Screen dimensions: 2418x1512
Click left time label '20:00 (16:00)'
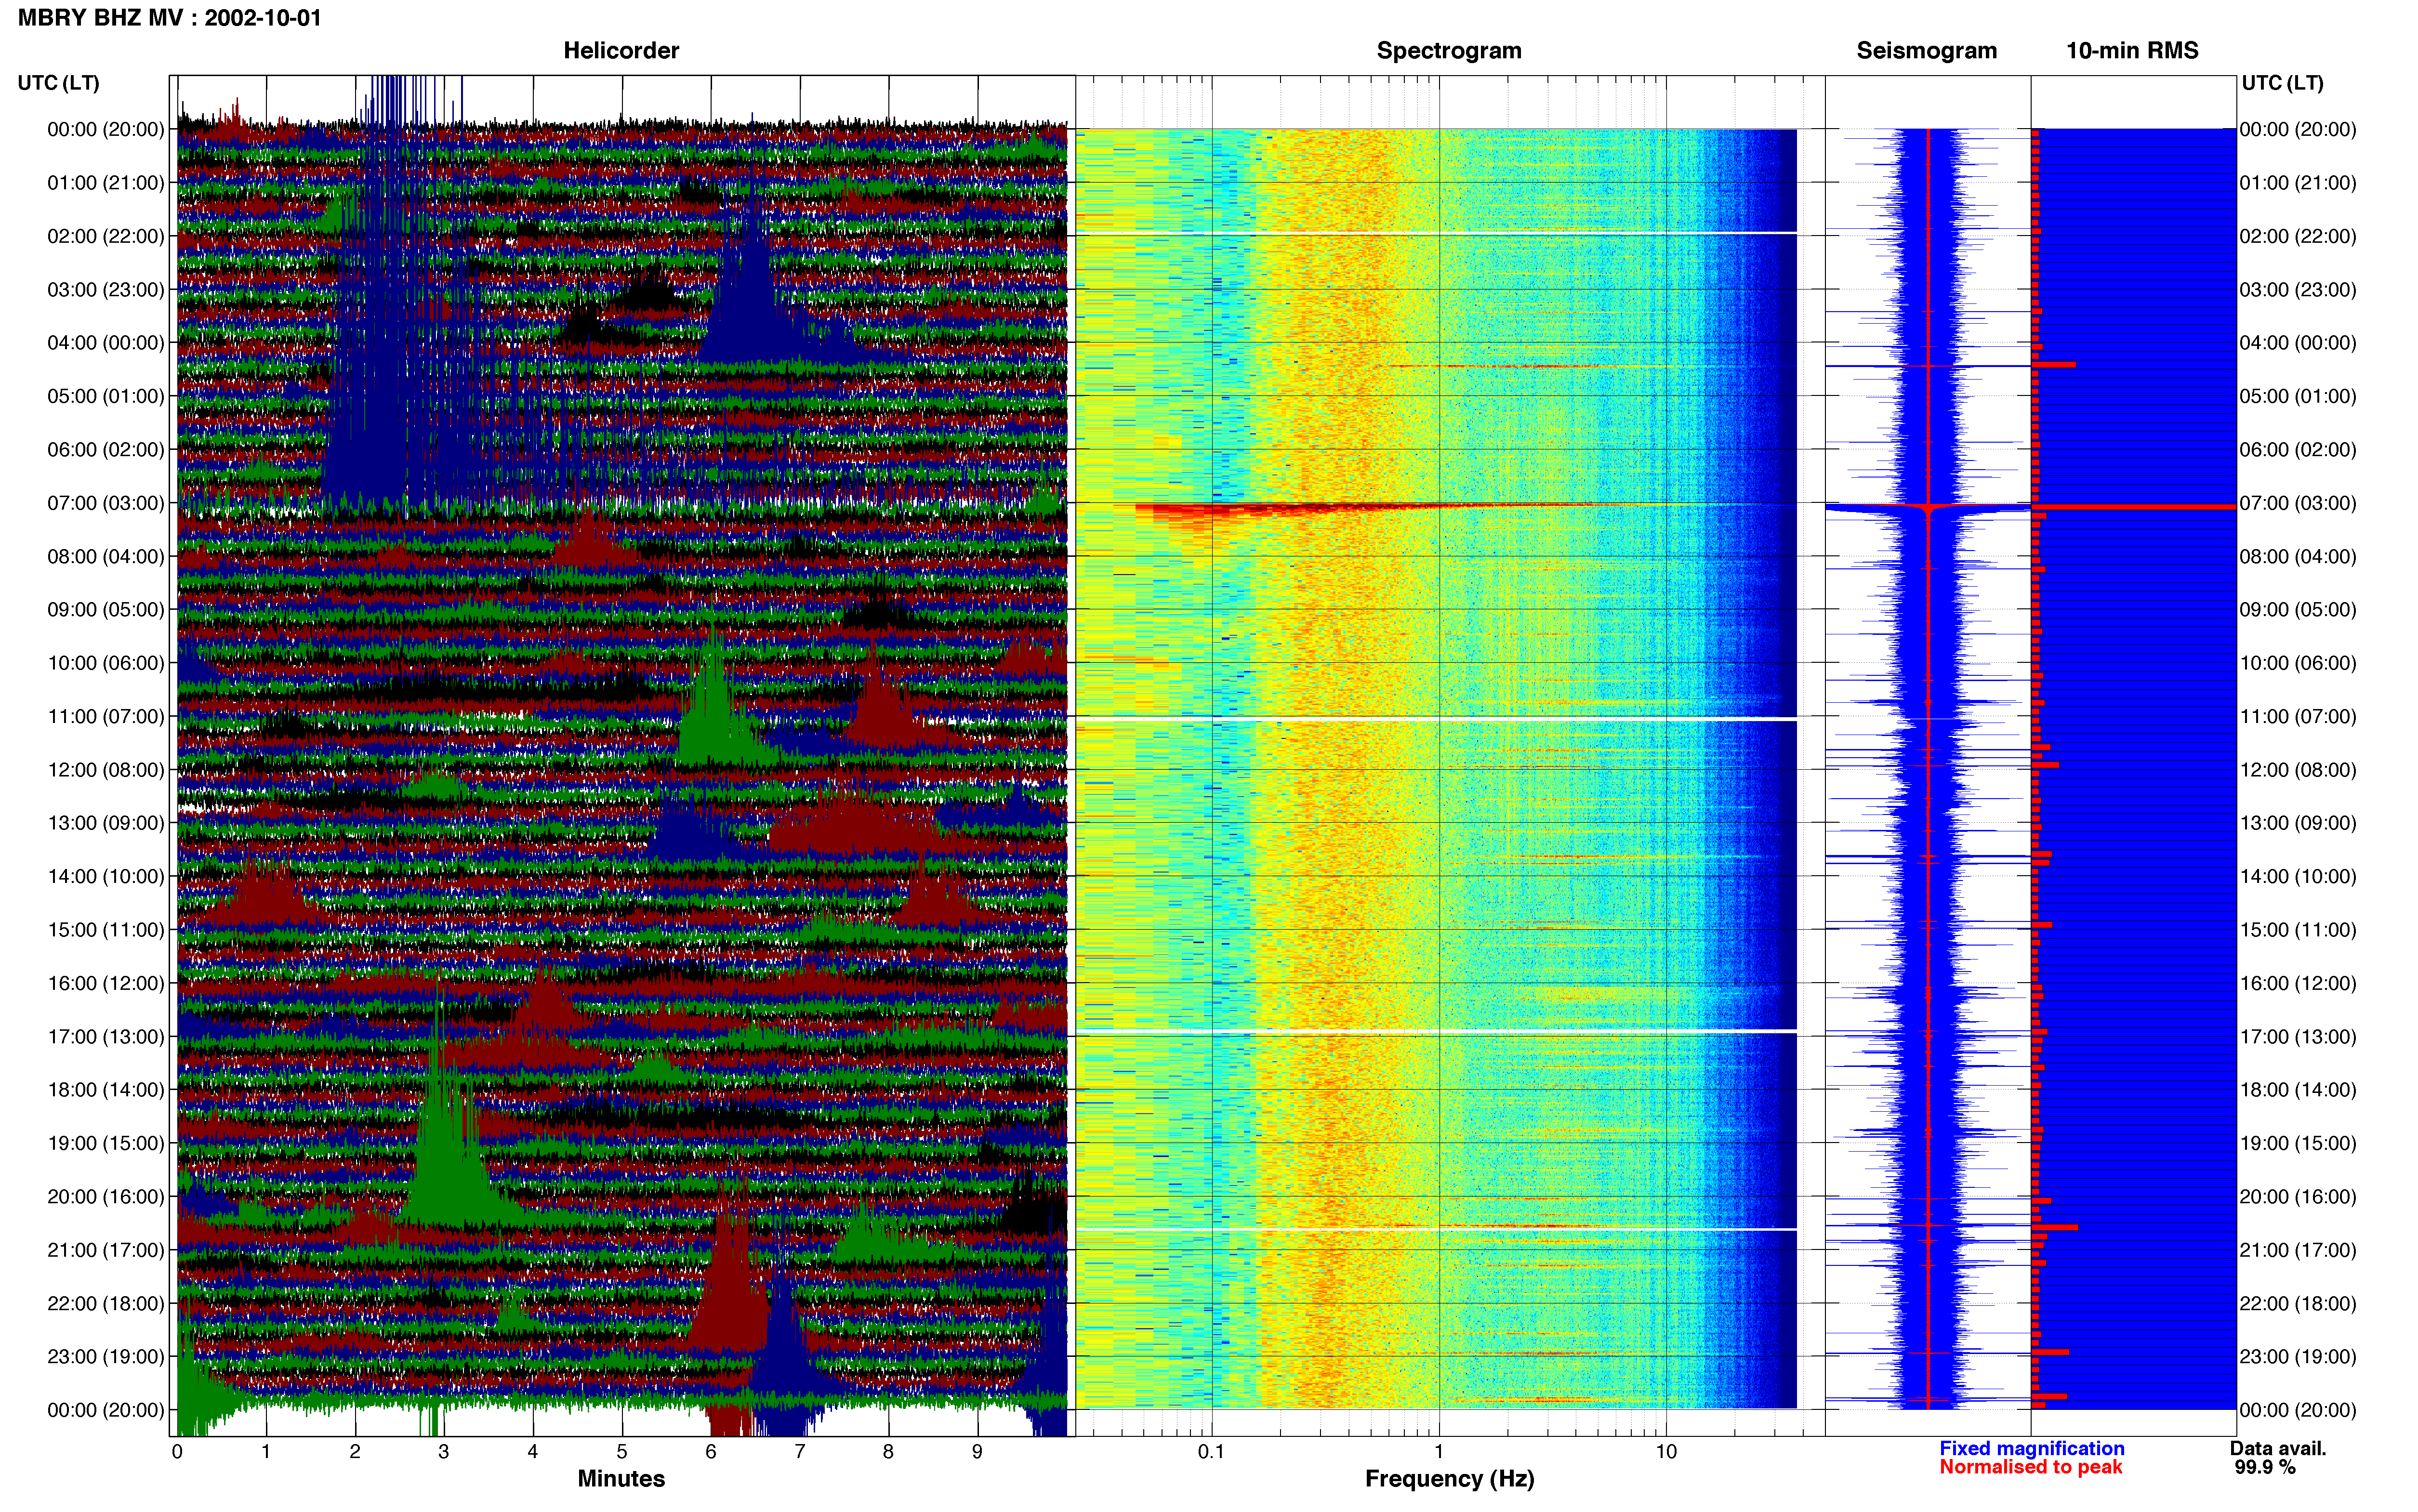click(106, 1197)
